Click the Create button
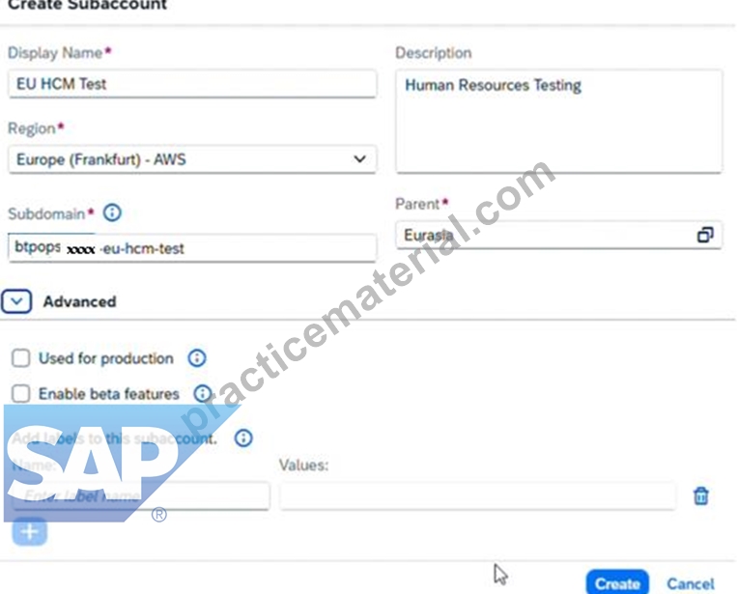Screen dimensions: 737x594 coord(617,582)
